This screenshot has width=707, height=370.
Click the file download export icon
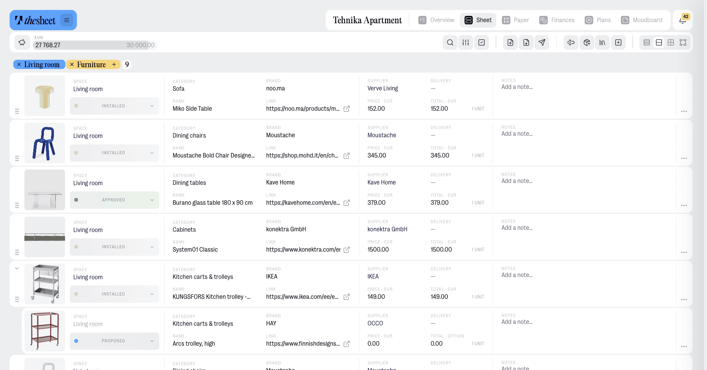(526, 42)
